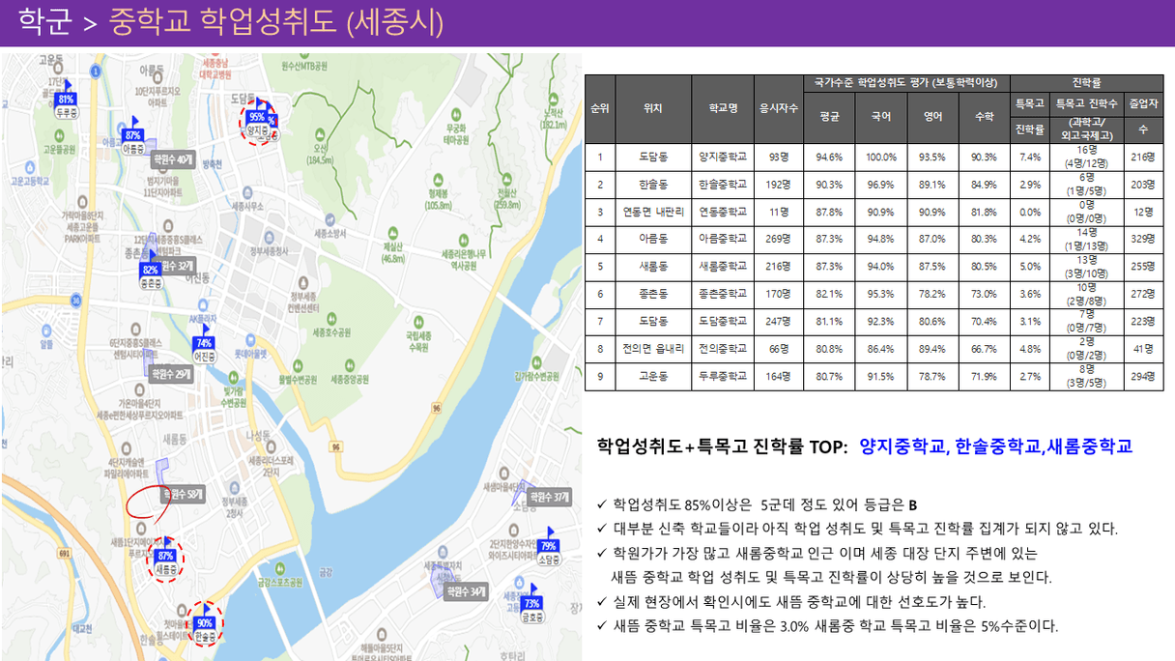Click the 연동면 내판리 location cell
The image size is (1175, 661).
click(x=653, y=212)
